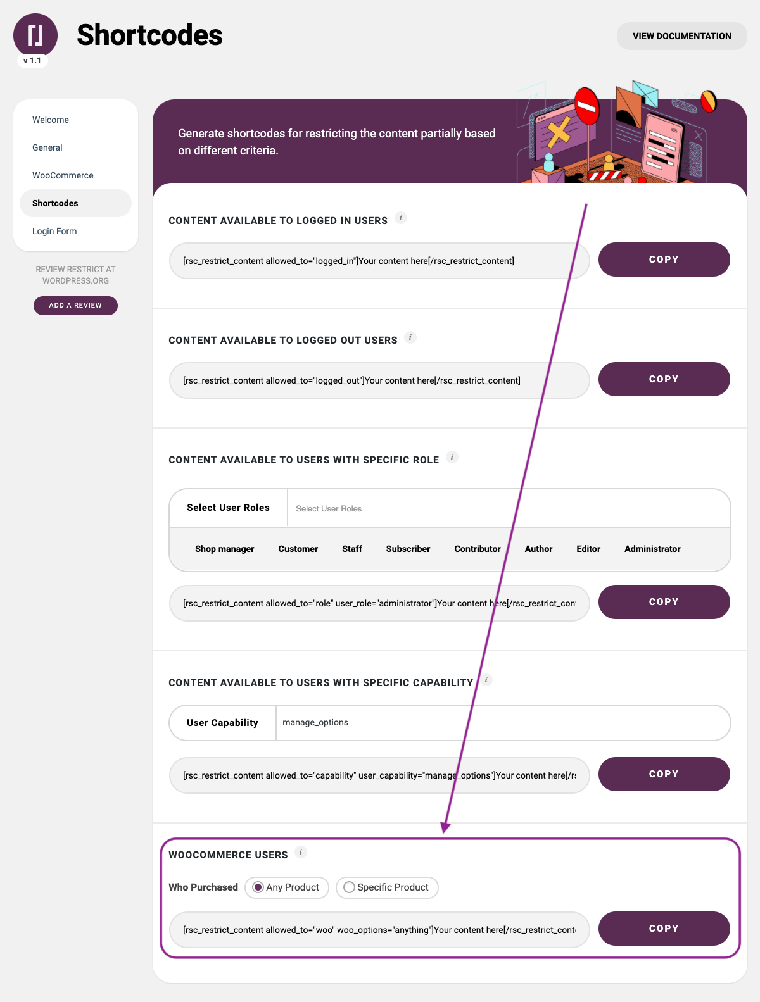Select the Specific Product radio option
This screenshot has height=1002, width=760.
tap(349, 887)
